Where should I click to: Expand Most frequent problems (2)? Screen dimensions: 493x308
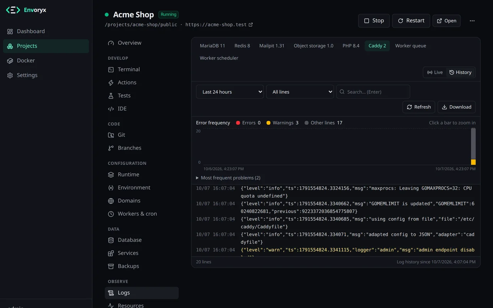(x=228, y=178)
